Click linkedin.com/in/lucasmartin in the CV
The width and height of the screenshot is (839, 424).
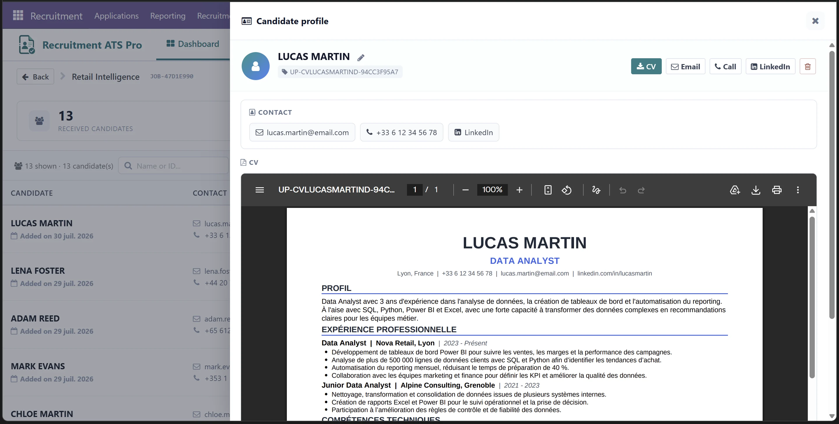(614, 273)
